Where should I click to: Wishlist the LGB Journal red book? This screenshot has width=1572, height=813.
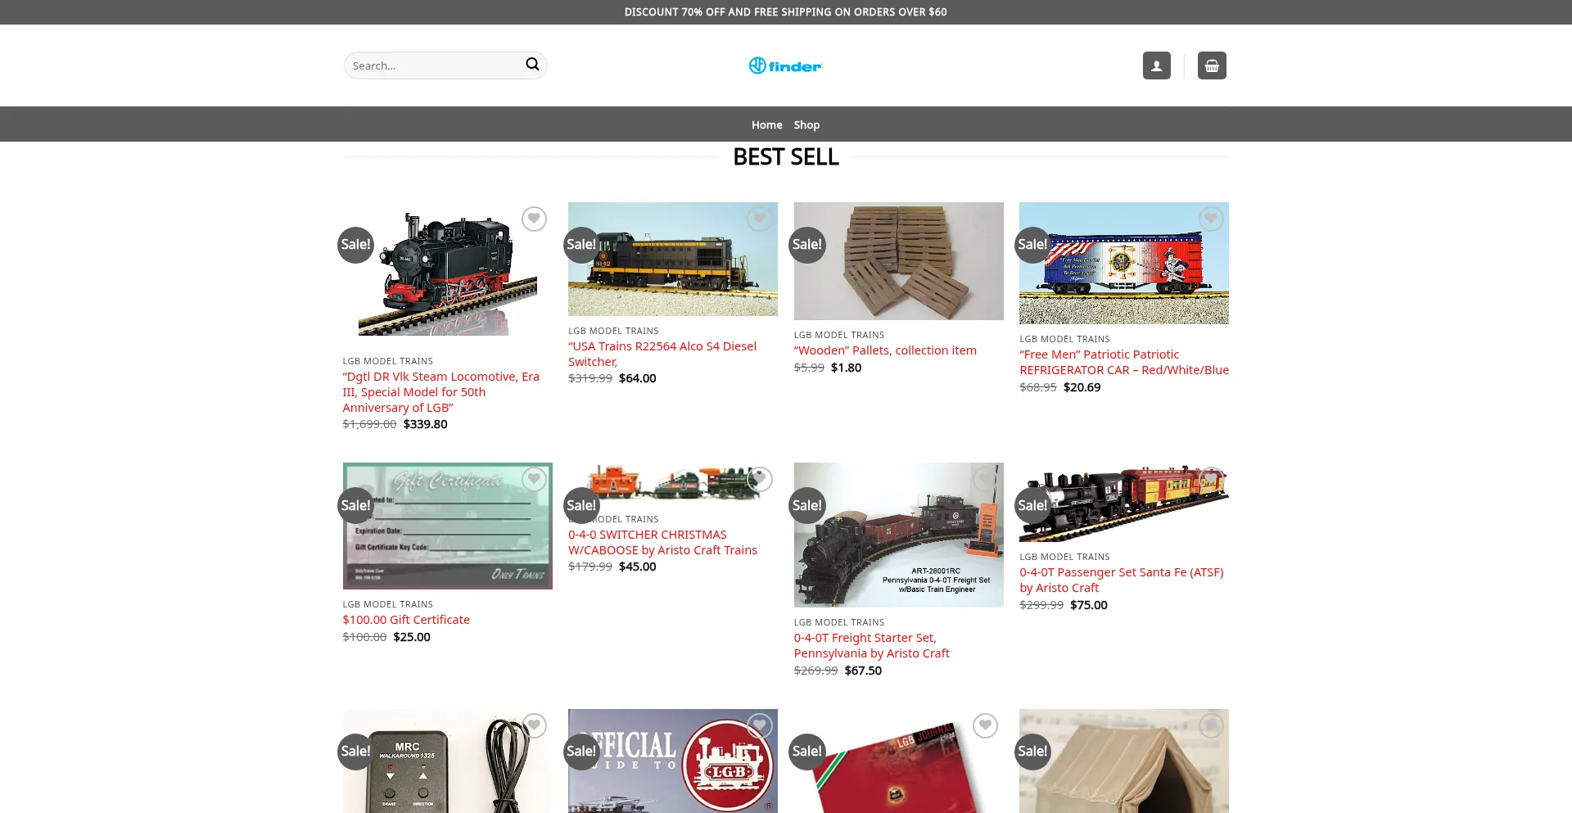tap(985, 725)
